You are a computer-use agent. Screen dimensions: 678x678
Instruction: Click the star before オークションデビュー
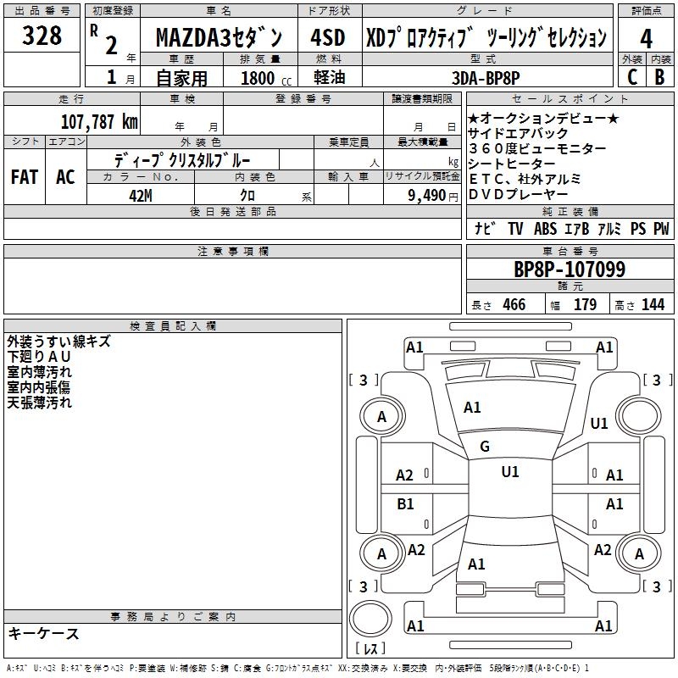474,118
